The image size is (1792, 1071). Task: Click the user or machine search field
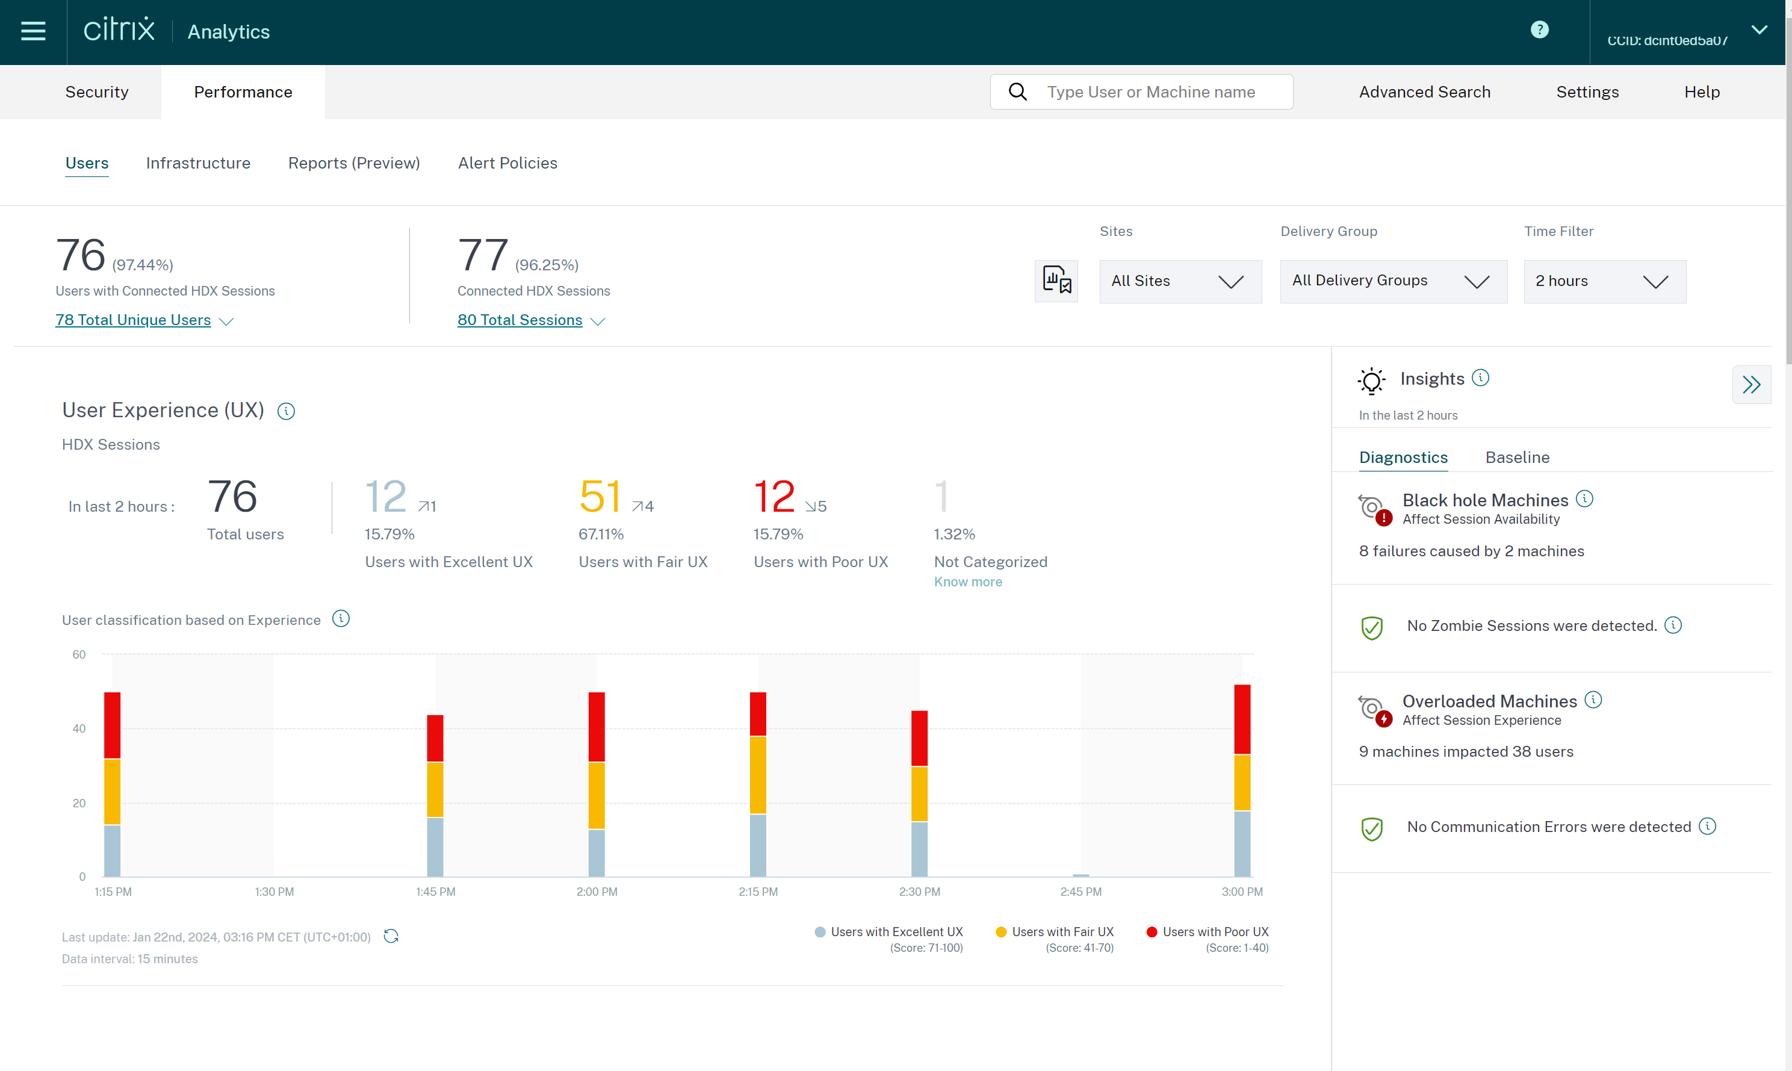[x=1151, y=92]
